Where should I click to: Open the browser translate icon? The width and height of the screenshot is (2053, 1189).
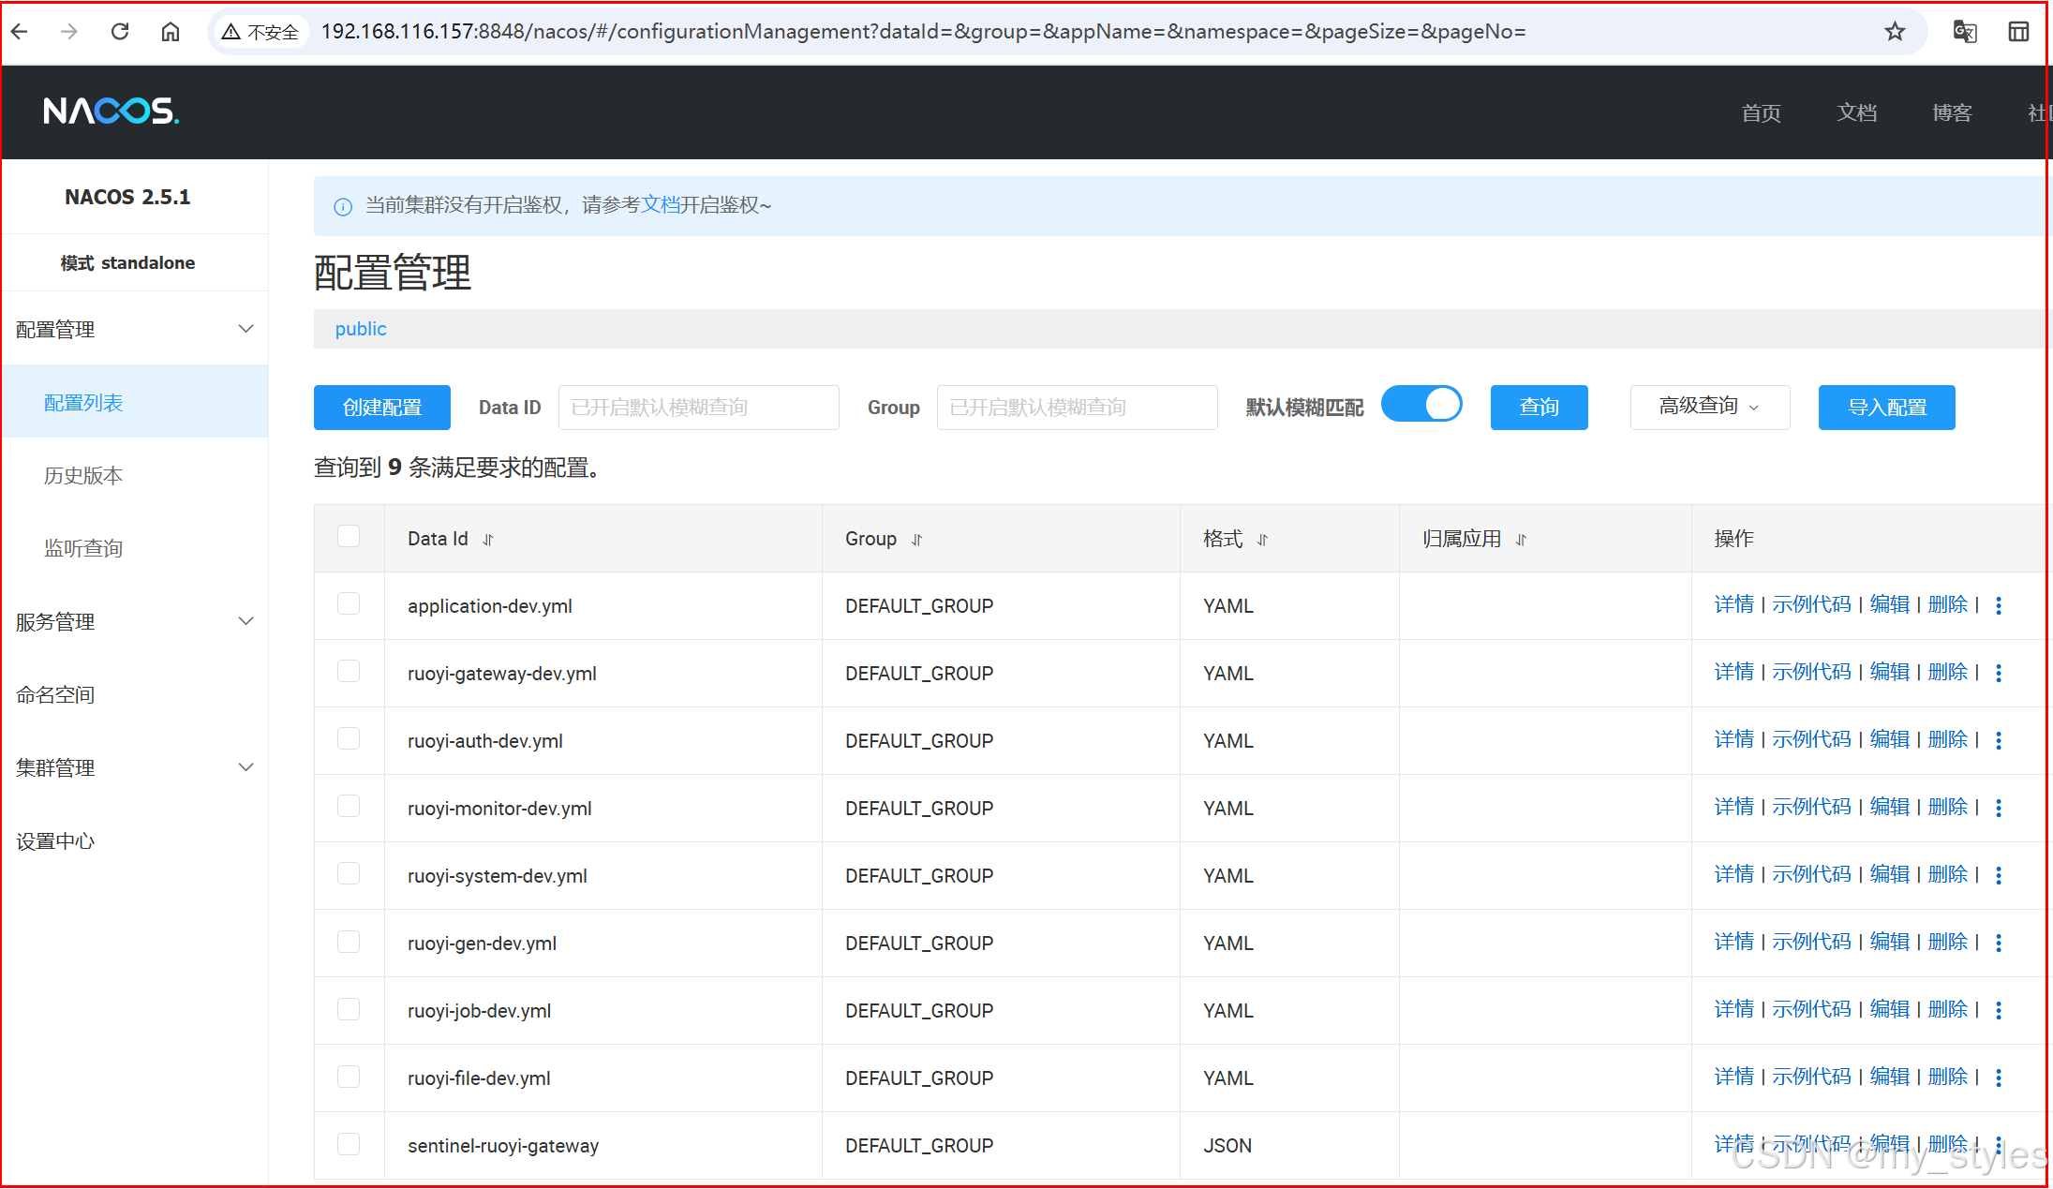pyautogui.click(x=1964, y=32)
